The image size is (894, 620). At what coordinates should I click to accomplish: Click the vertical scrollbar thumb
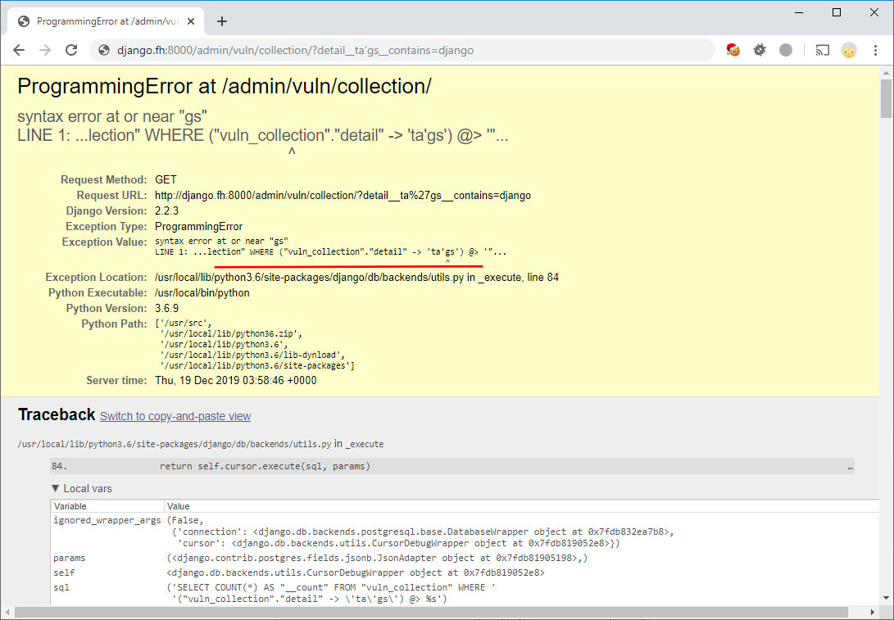pos(887,98)
